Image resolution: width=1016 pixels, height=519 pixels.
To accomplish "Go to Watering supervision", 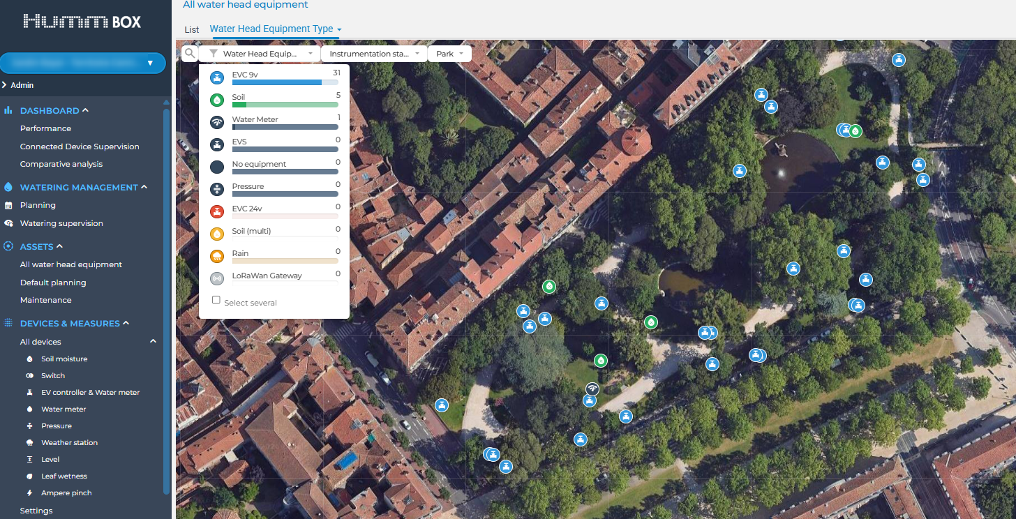I will tap(61, 223).
